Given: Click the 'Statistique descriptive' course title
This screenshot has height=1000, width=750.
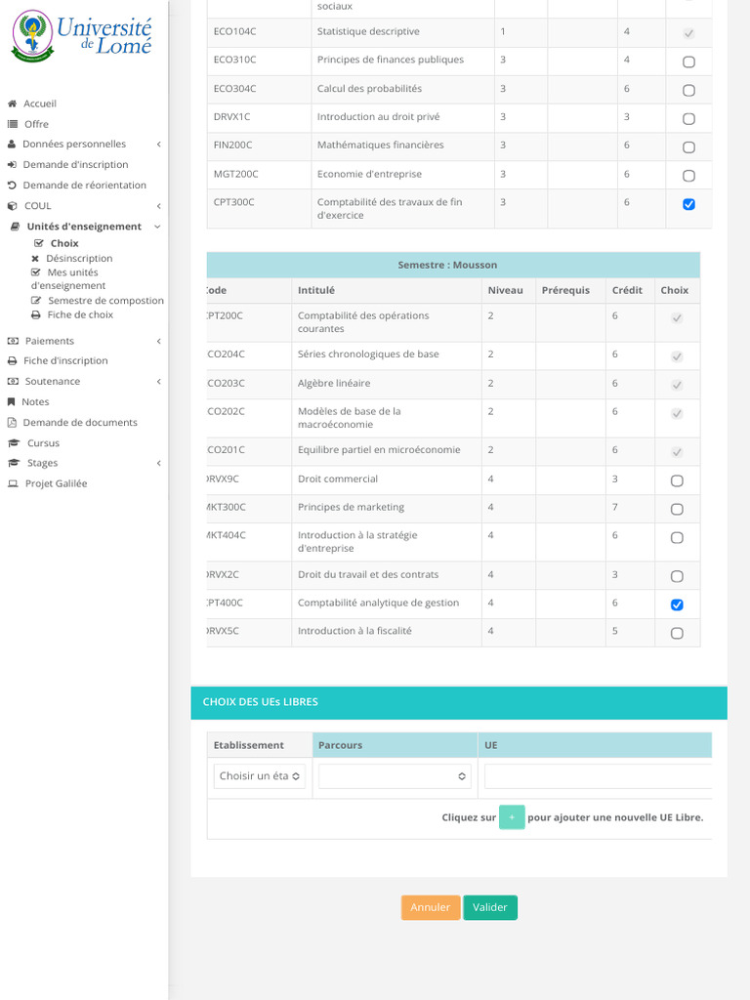Looking at the screenshot, I should click(x=368, y=31).
